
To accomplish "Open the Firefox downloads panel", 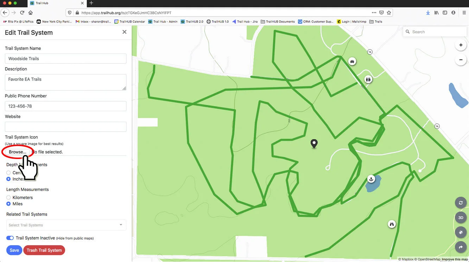I will point(428,13).
